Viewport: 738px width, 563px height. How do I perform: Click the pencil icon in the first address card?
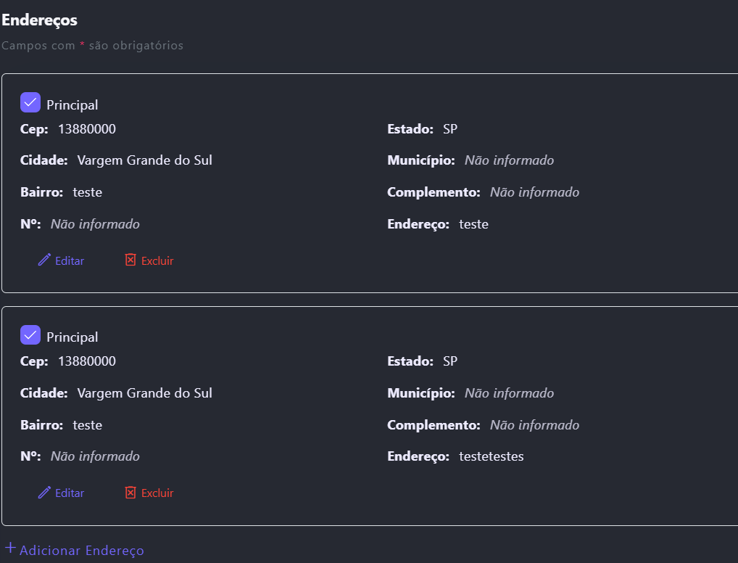tap(44, 260)
